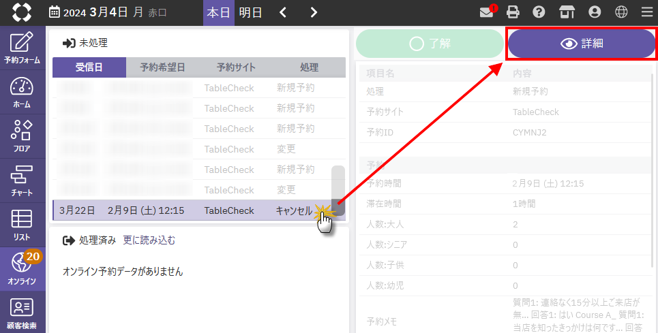This screenshot has height=333, width=658.
Task: Open the user account icon
Action: click(595, 12)
